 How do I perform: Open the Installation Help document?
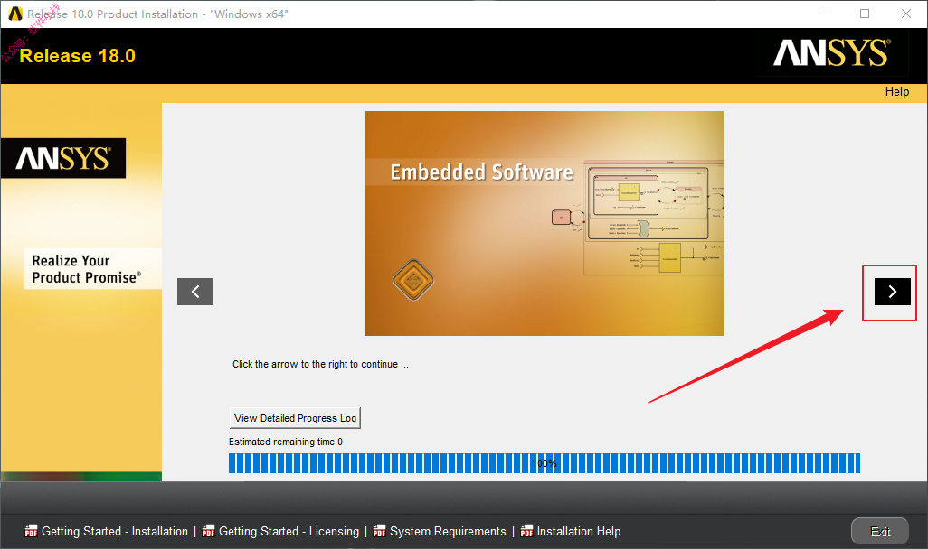[579, 531]
